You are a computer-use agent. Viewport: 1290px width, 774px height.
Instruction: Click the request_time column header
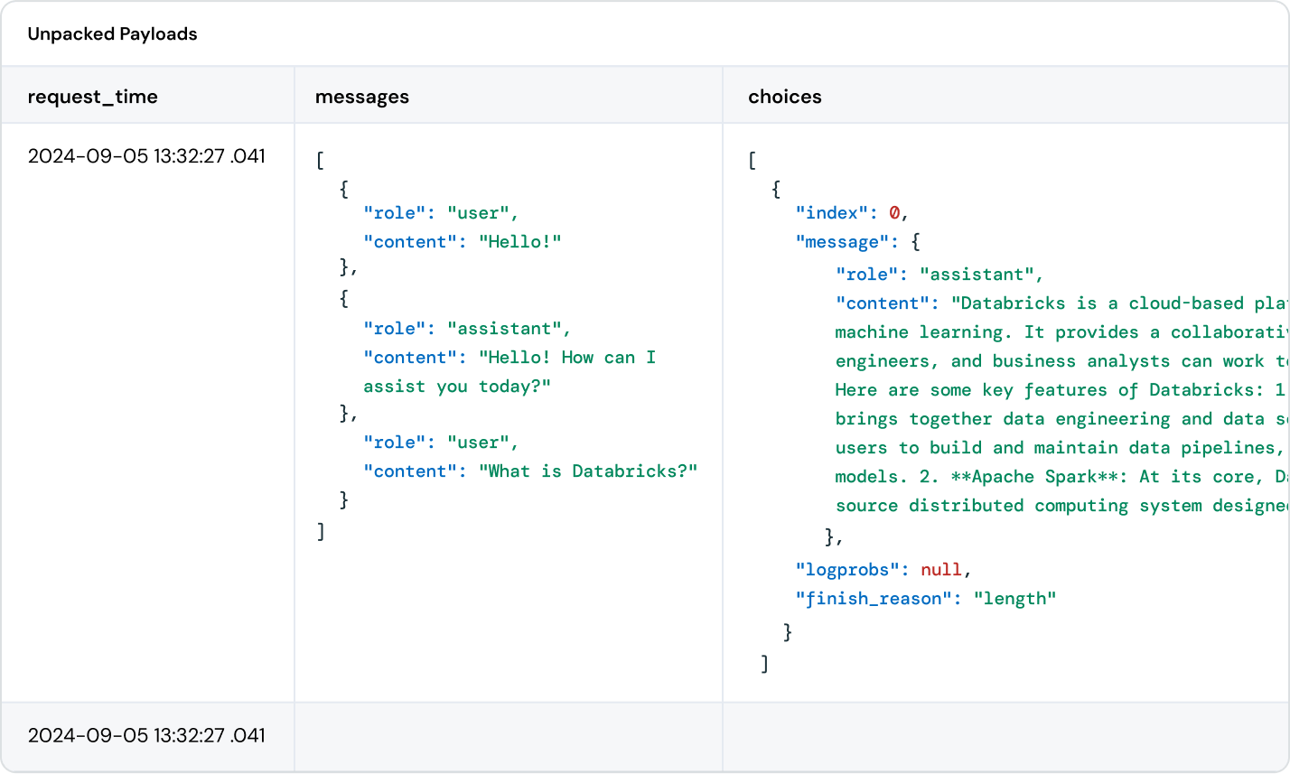[x=92, y=97]
